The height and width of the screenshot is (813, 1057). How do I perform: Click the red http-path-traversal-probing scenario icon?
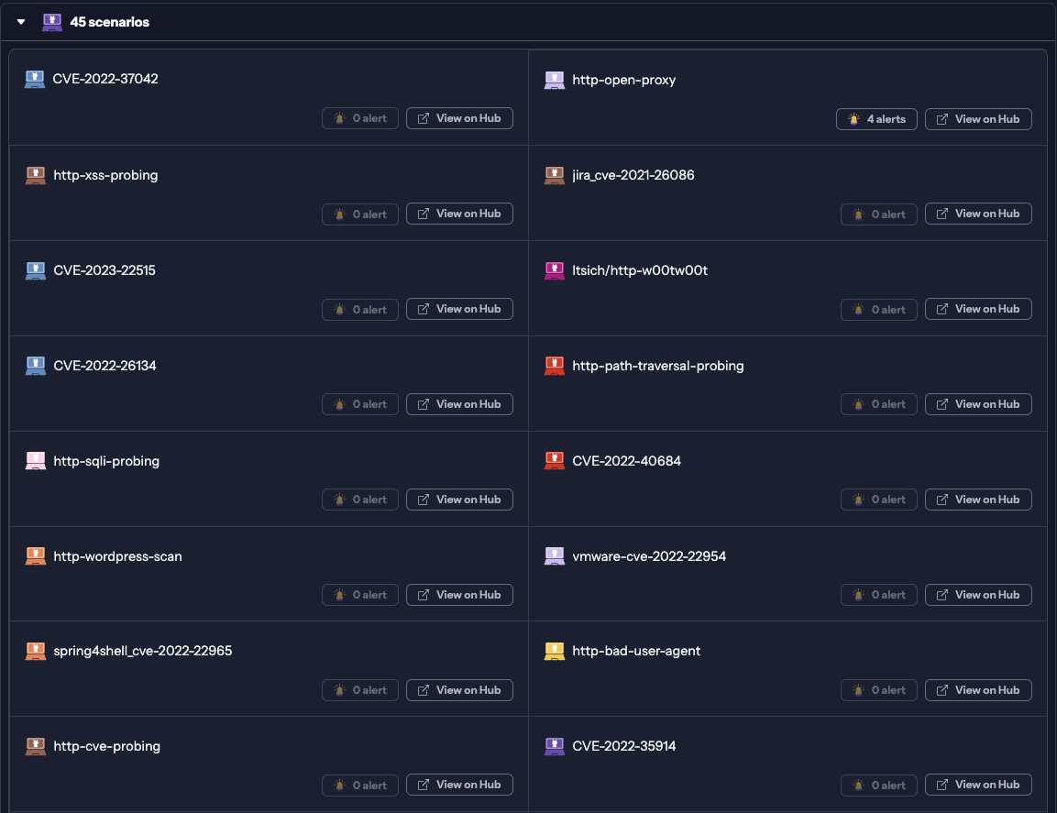(554, 365)
